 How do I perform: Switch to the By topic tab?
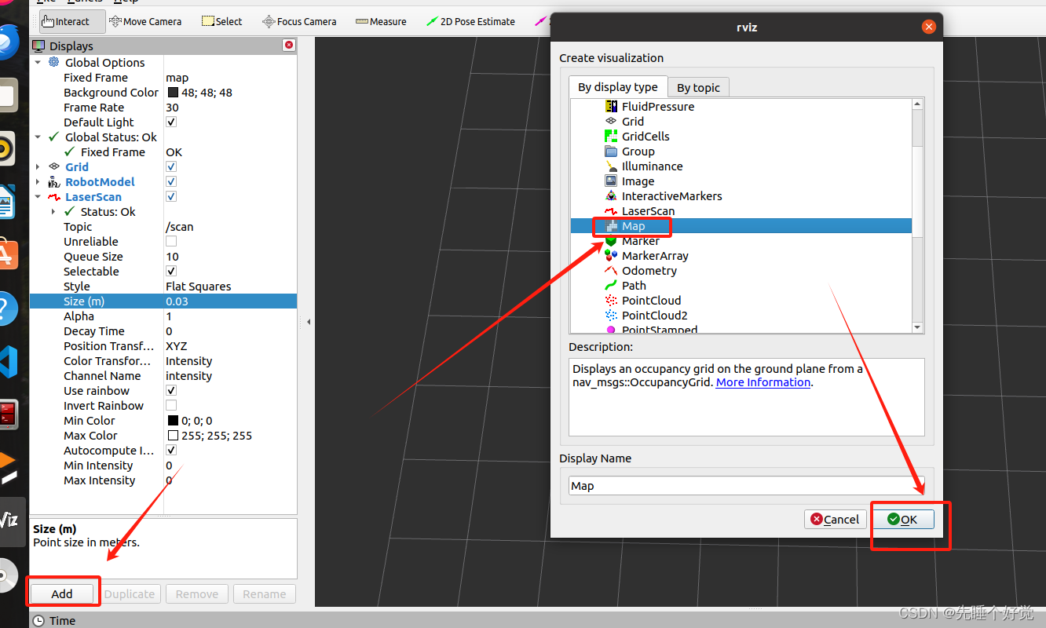(x=698, y=87)
